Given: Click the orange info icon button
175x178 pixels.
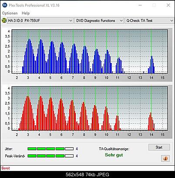Looking at the screenshot, I should pos(165,158).
